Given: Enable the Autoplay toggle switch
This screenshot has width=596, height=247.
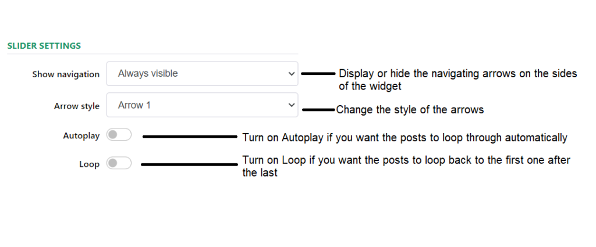Looking at the screenshot, I should click(119, 135).
